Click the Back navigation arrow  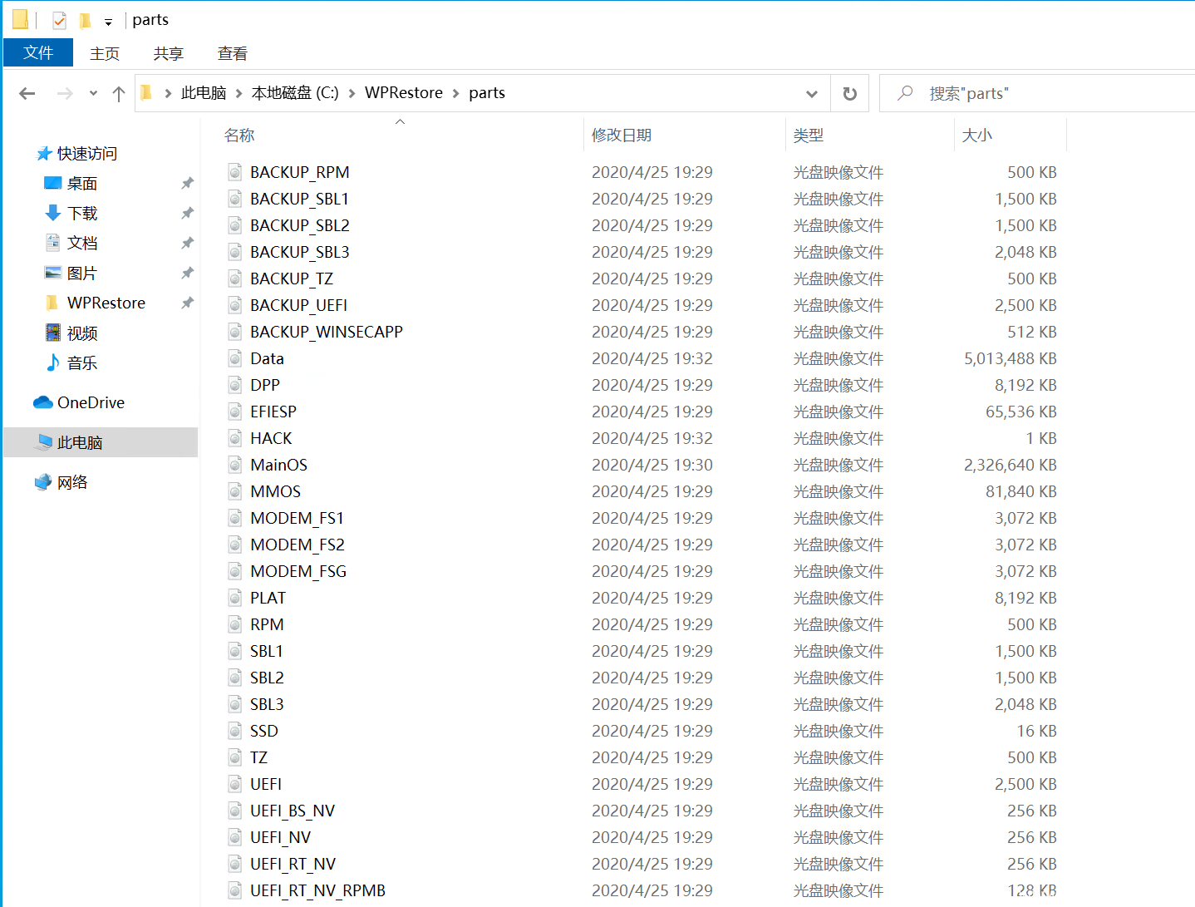click(27, 94)
